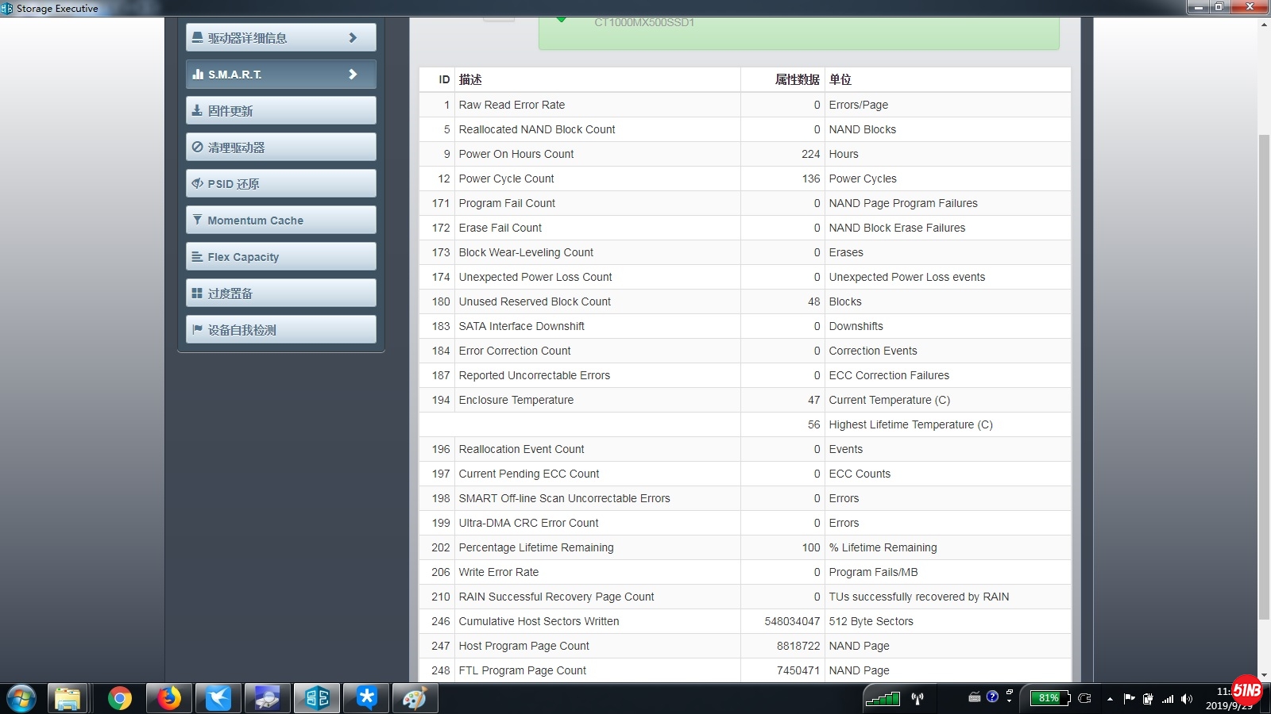Click the PSID 还原 eye icon
Screen dimensions: 1271x714
[x=197, y=184]
